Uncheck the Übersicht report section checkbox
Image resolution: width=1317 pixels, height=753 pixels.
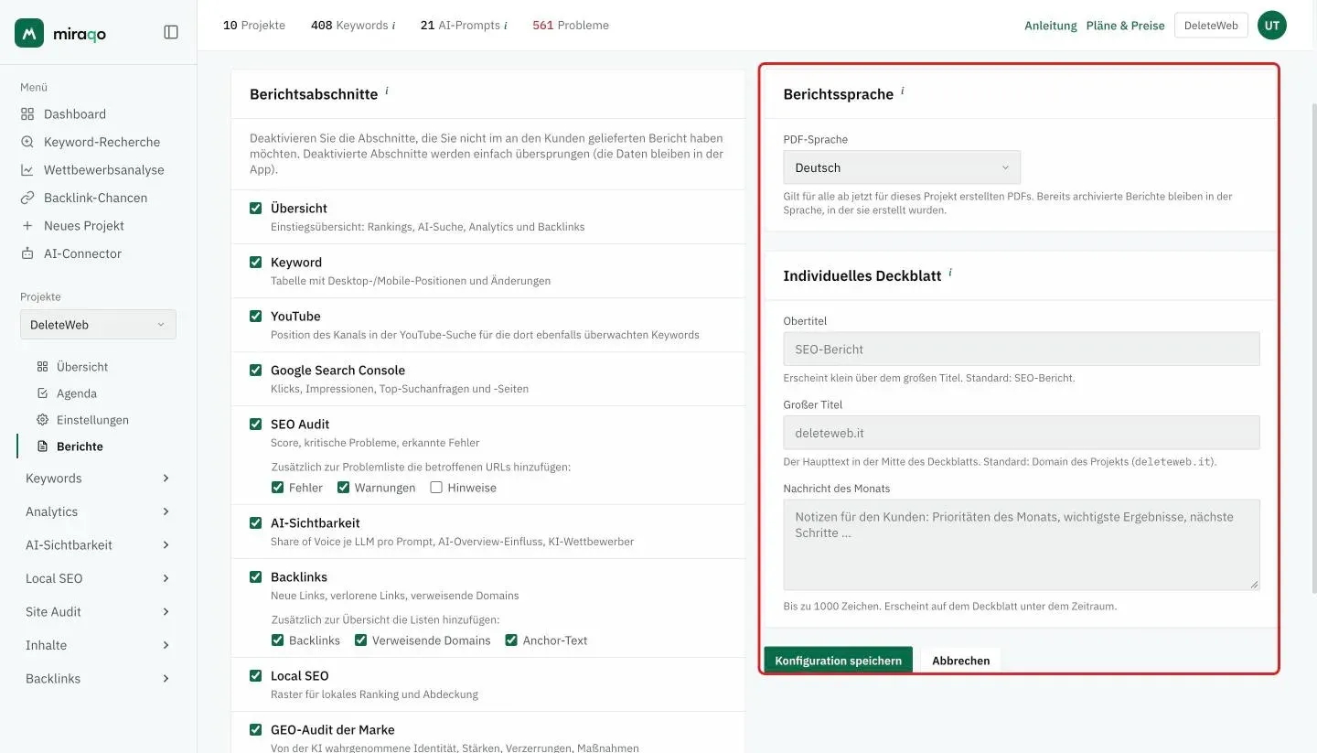(256, 209)
